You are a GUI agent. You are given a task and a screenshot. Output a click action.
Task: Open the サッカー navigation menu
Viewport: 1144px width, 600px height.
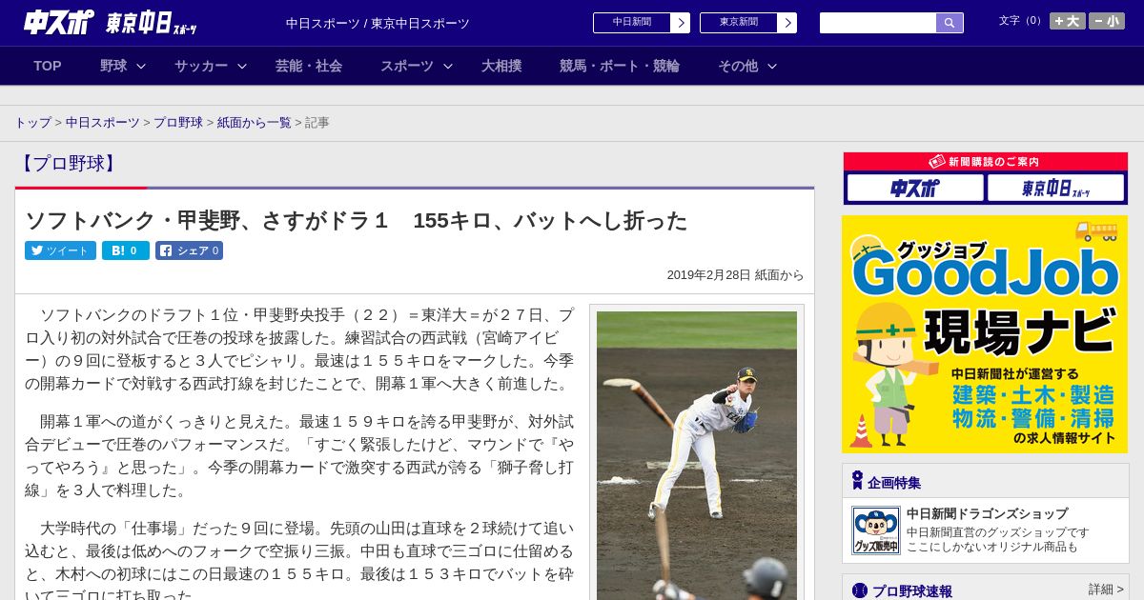(x=201, y=66)
